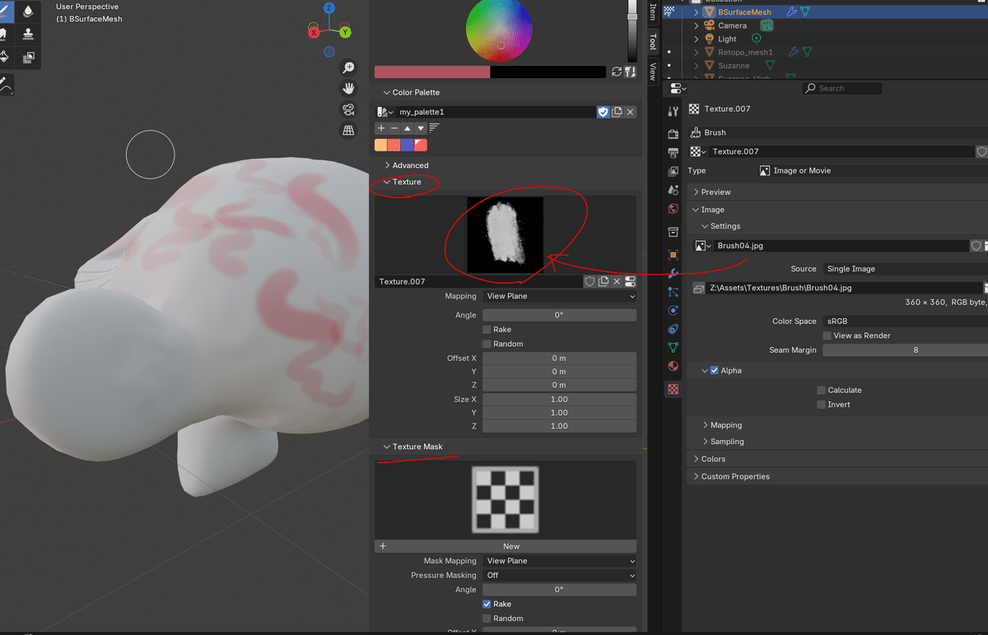Viewport: 988px width, 635px height.
Task: Expand the Custom Properties panel
Action: 735,477
